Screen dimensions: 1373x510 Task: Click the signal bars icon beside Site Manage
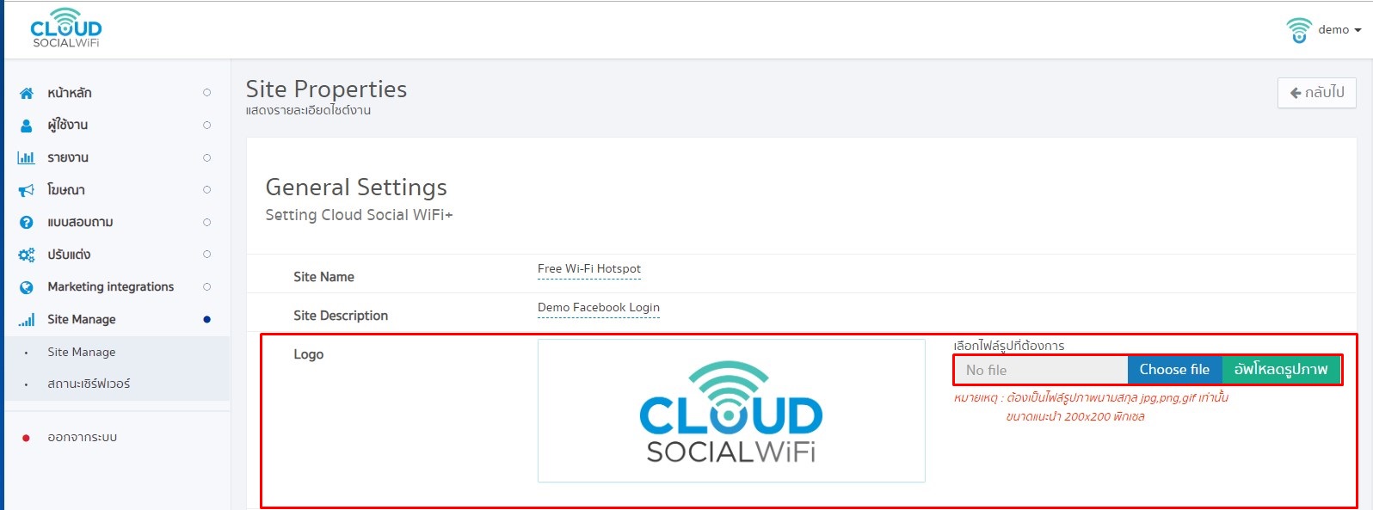pos(27,320)
